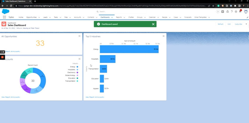Open the App Launcher grid icon
The width and height of the screenshot is (249, 123).
(x=4, y=17)
